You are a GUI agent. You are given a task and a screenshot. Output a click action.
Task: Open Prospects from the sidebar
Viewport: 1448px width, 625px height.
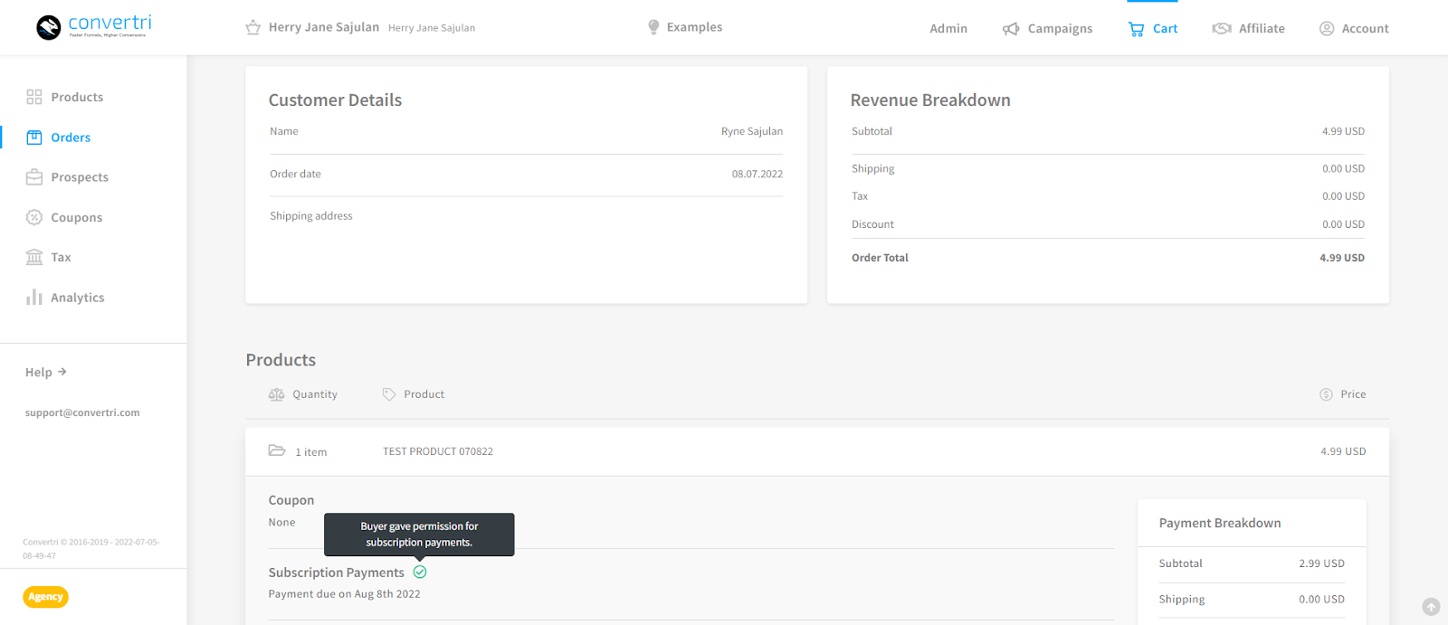click(x=67, y=177)
